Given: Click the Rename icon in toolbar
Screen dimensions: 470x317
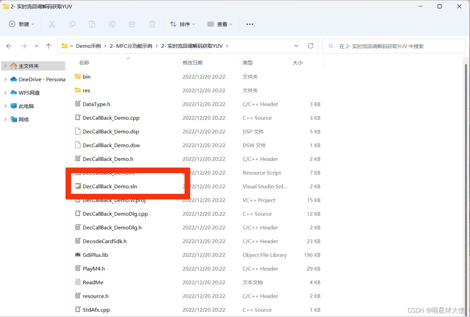Looking at the screenshot, I should point(112,24).
